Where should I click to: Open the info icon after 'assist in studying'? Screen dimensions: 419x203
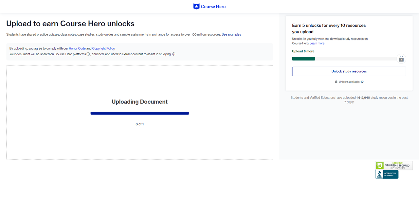(x=173, y=54)
